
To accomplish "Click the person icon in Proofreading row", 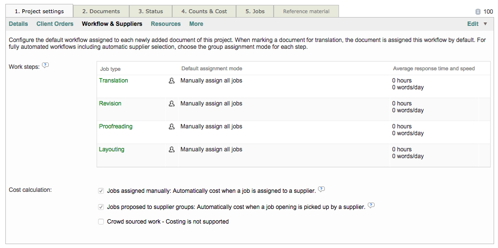I will [172, 127].
